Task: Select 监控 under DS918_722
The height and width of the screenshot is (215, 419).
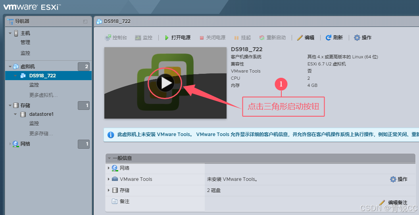Action: click(x=34, y=85)
